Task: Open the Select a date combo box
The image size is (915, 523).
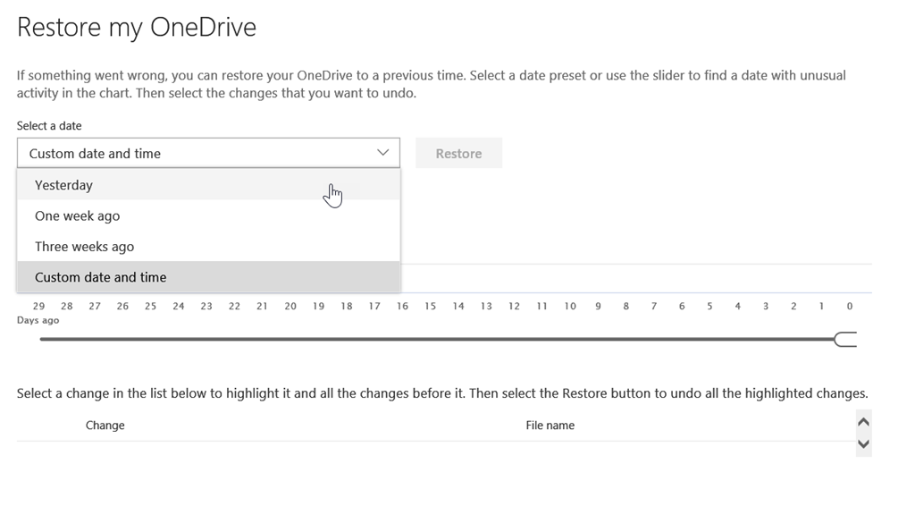Action: pyautogui.click(x=207, y=153)
